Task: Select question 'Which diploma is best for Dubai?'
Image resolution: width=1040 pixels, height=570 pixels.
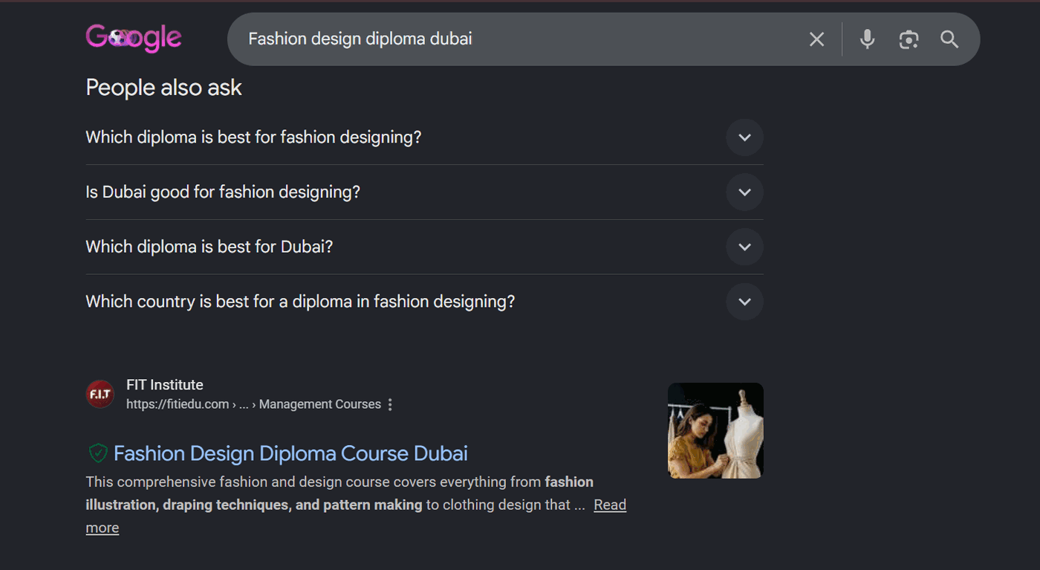Action: [209, 247]
